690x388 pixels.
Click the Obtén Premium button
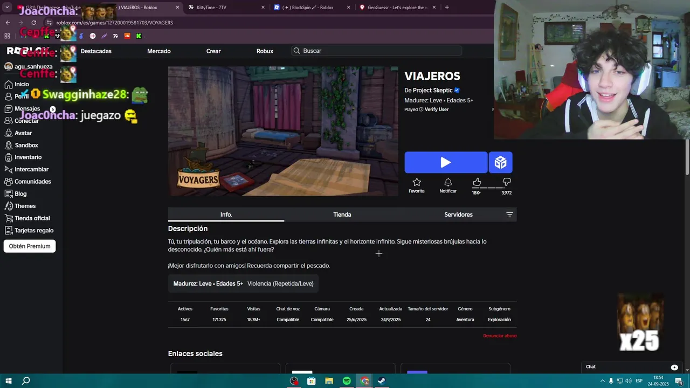point(30,246)
